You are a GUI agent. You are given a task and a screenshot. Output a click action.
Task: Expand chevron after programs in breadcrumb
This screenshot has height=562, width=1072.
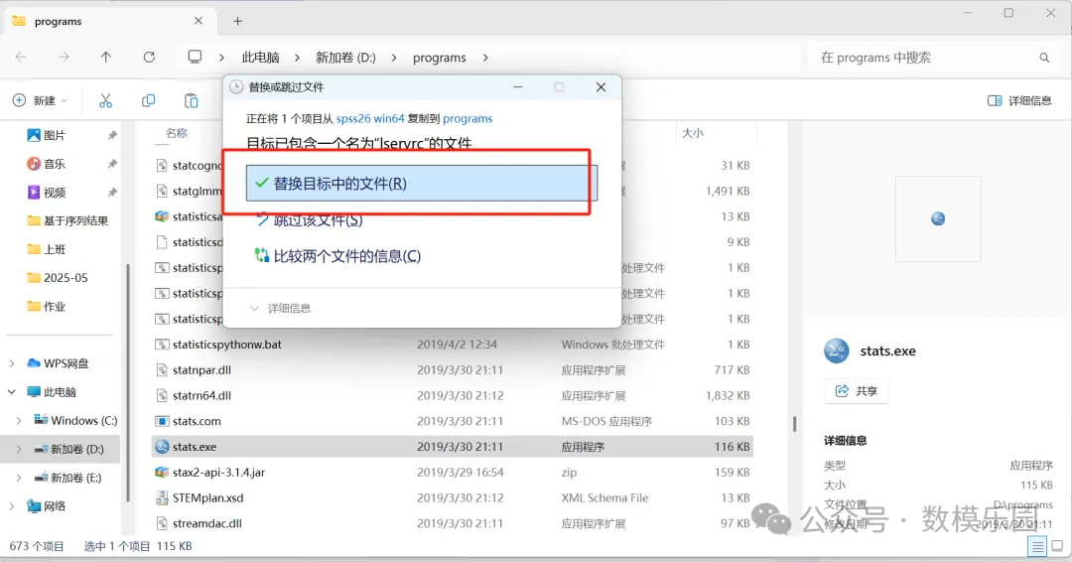click(485, 58)
